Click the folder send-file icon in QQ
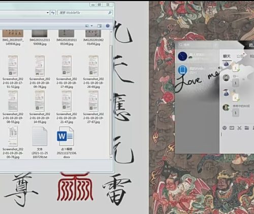The width and height of the screenshot is (254, 214). click(247, 128)
